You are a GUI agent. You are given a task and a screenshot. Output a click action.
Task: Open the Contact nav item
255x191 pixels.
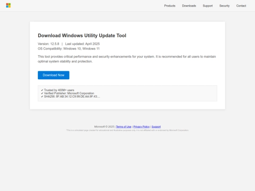[241, 6]
